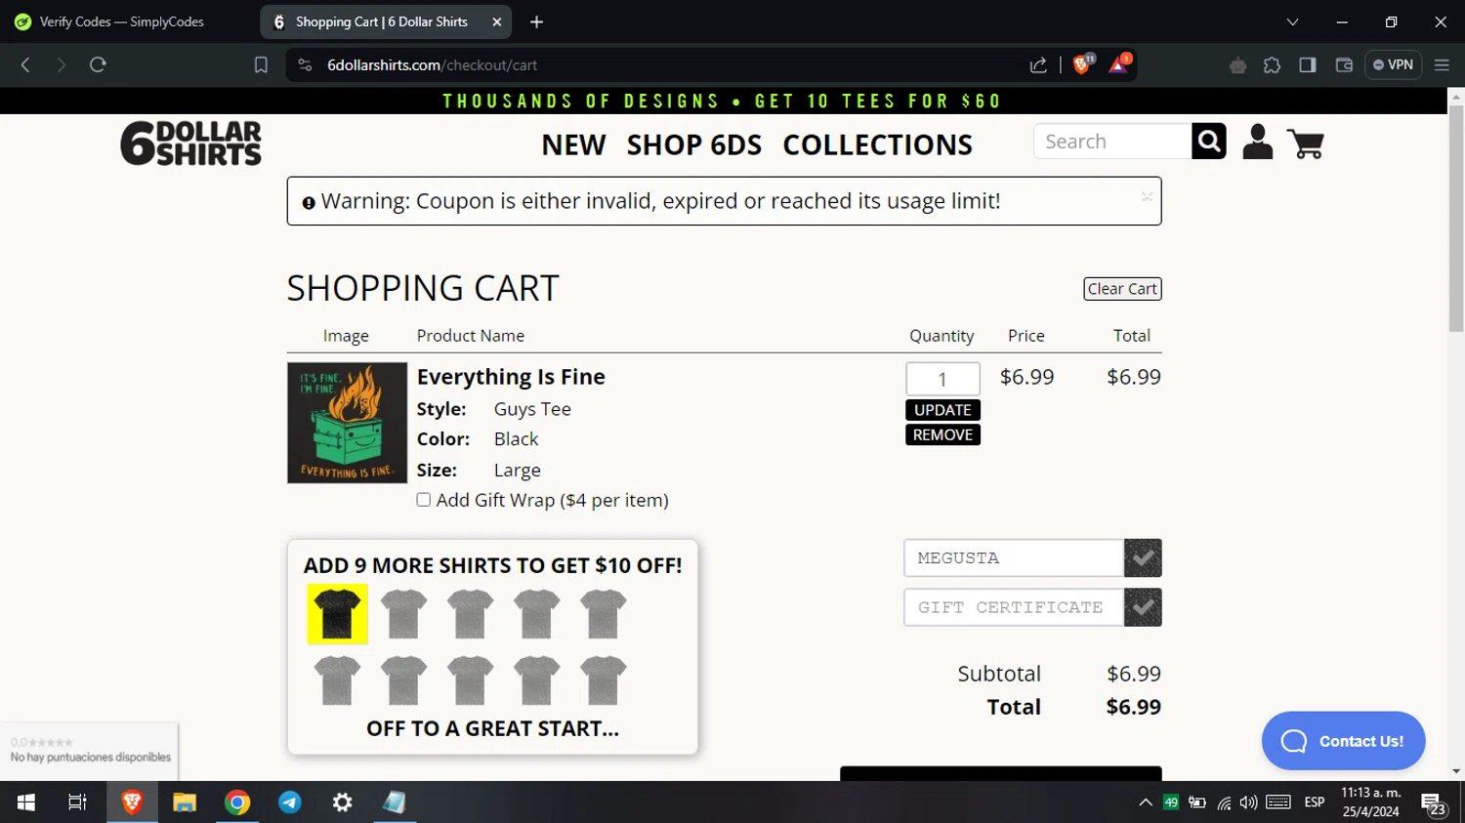This screenshot has height=823, width=1465.
Task: Click the address bar URL
Action: point(432,64)
